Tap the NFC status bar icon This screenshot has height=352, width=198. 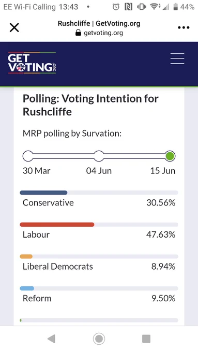129,7
